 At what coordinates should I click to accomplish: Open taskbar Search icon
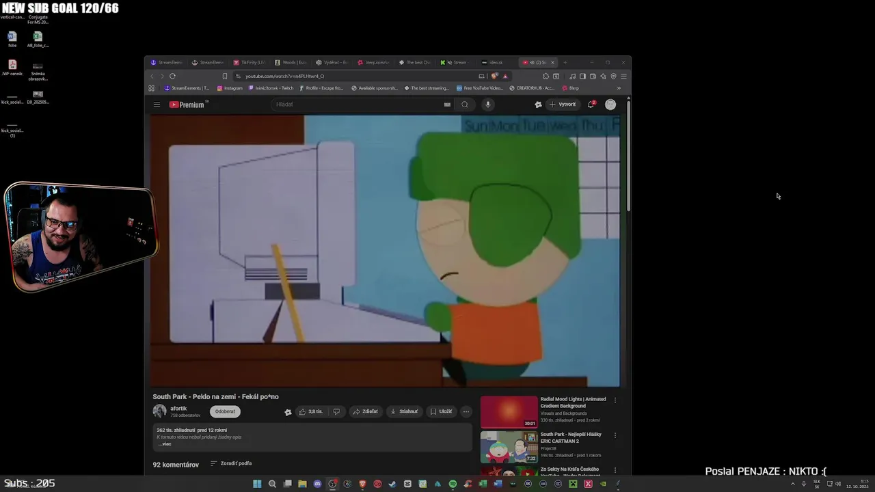[272, 484]
